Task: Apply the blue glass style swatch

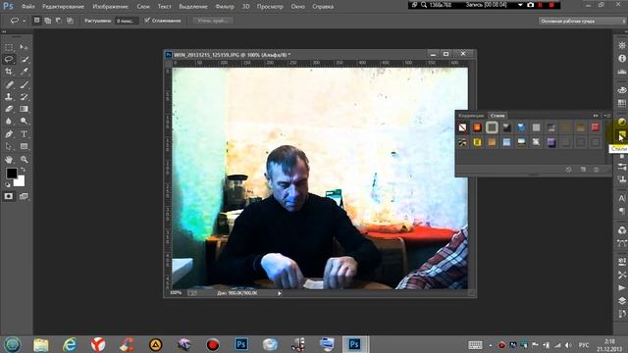Action: [x=521, y=127]
